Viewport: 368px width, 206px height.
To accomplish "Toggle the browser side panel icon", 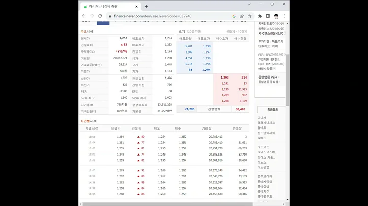I will [x=268, y=16].
